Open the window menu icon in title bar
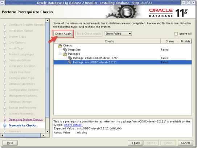The image size is (197, 148). (x=2, y=3)
